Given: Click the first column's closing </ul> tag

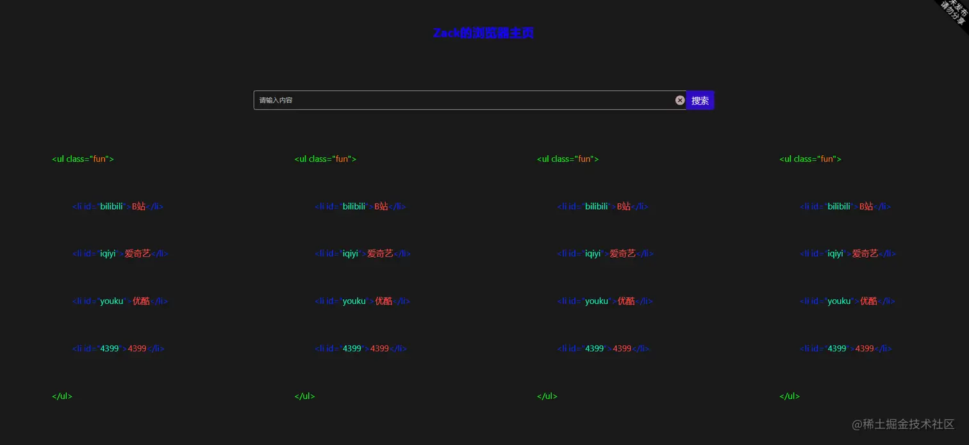Looking at the screenshot, I should point(62,396).
